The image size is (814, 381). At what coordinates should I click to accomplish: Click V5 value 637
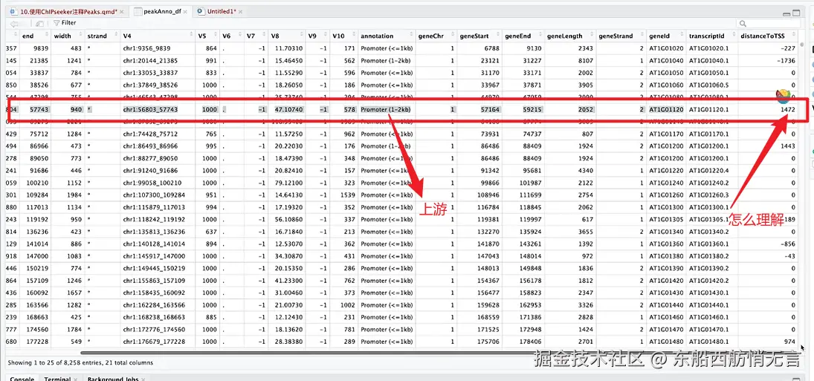[x=210, y=232]
